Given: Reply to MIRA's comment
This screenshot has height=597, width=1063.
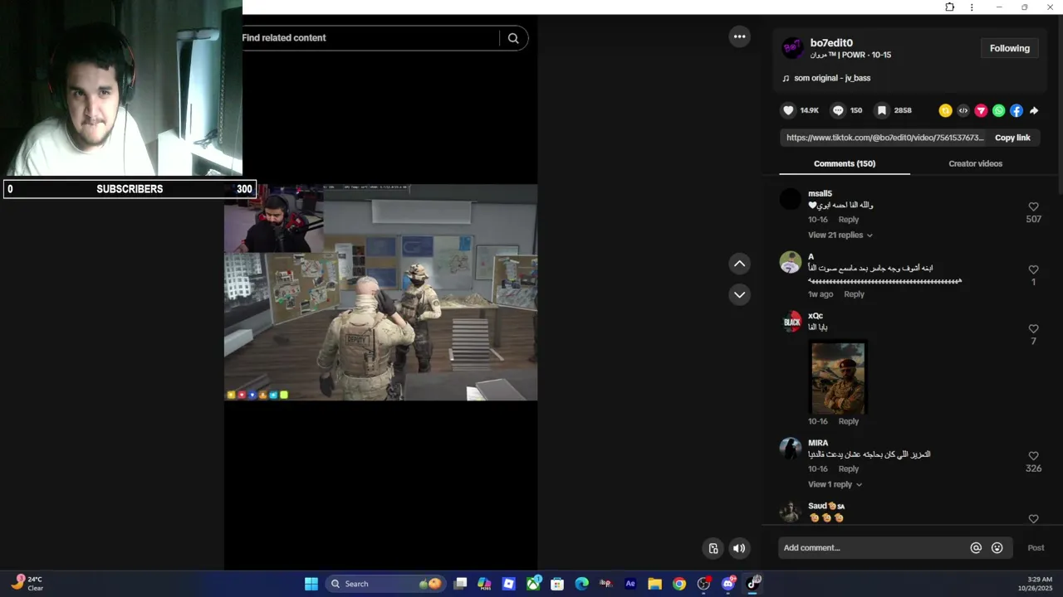Looking at the screenshot, I should point(848,469).
